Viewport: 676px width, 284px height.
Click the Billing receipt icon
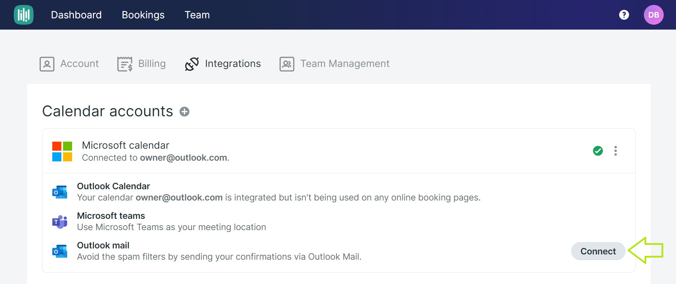click(x=125, y=64)
